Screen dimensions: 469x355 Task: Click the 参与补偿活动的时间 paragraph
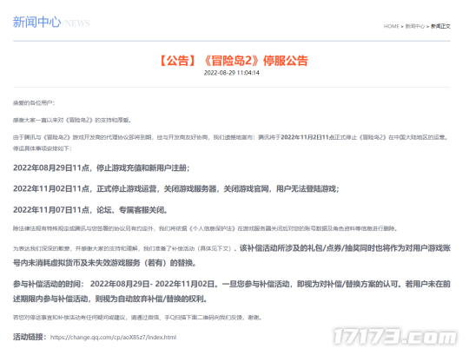(232, 292)
